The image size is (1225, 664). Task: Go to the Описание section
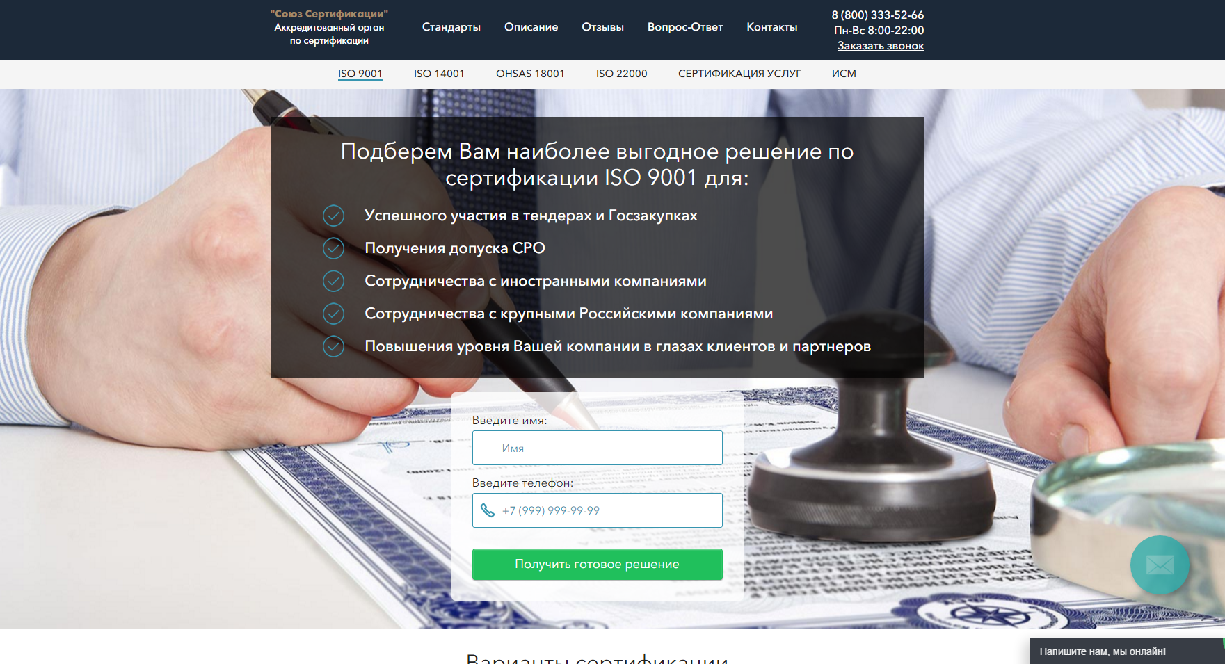(x=531, y=27)
